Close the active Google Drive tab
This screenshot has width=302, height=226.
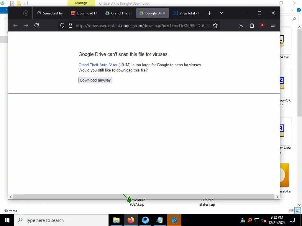pos(164,13)
